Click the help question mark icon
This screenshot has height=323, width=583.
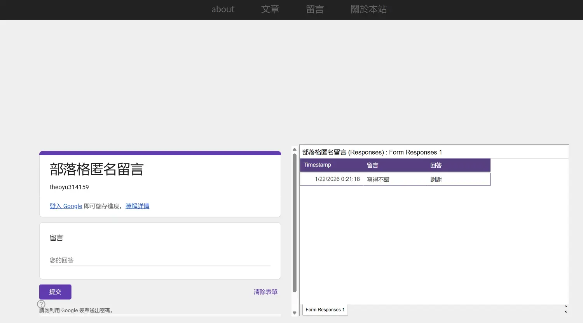41,304
